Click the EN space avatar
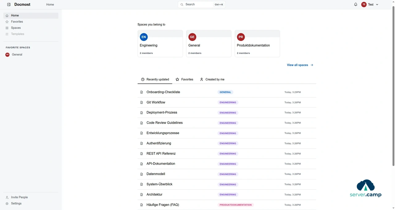Screen dimensions: 395x210 click(143, 37)
